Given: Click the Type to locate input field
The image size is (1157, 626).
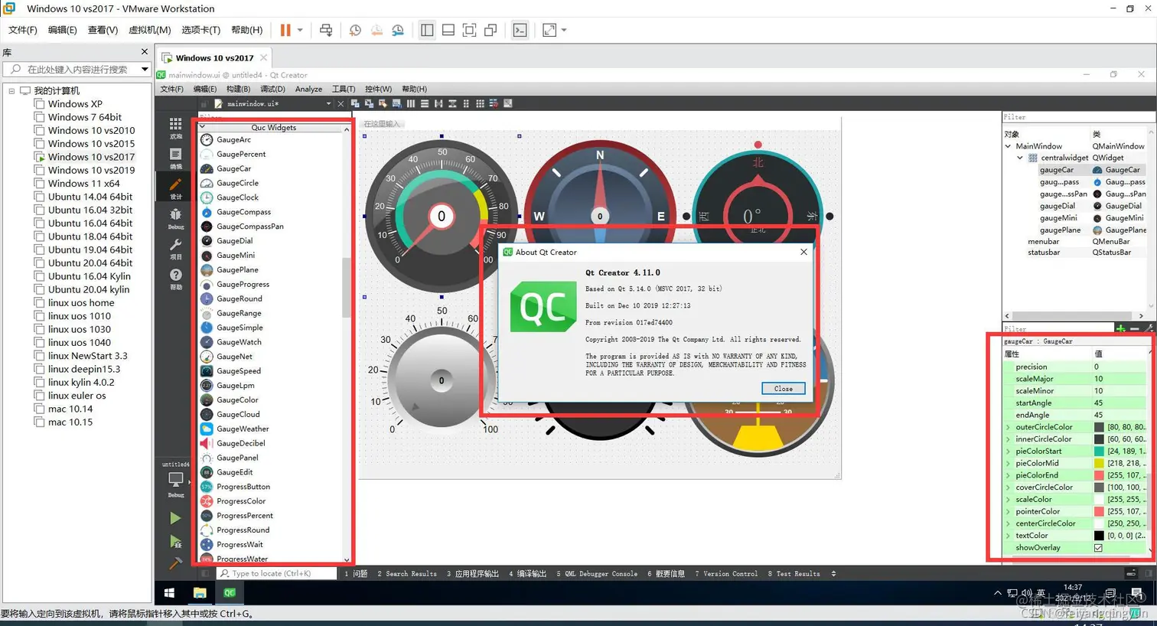Looking at the screenshot, I should coord(276,573).
